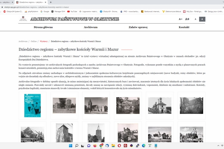The width and height of the screenshot is (224, 149).
Task: Open the Archiwum menu item
Action: tap(90, 27)
